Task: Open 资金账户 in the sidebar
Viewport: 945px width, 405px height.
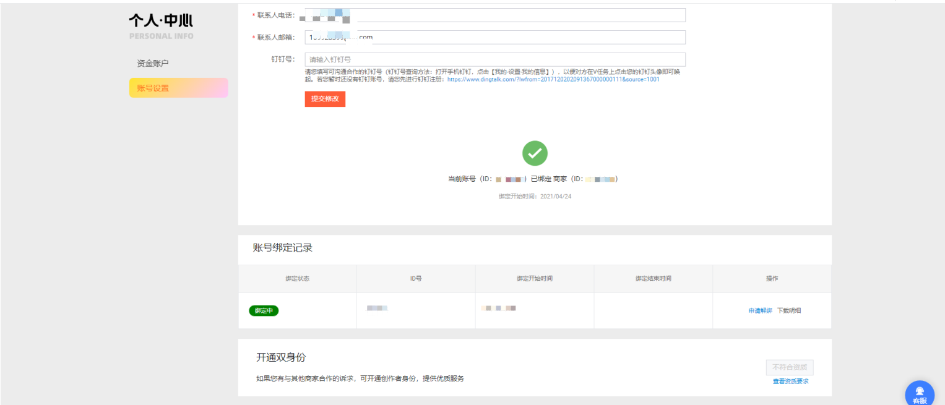Action: (153, 63)
